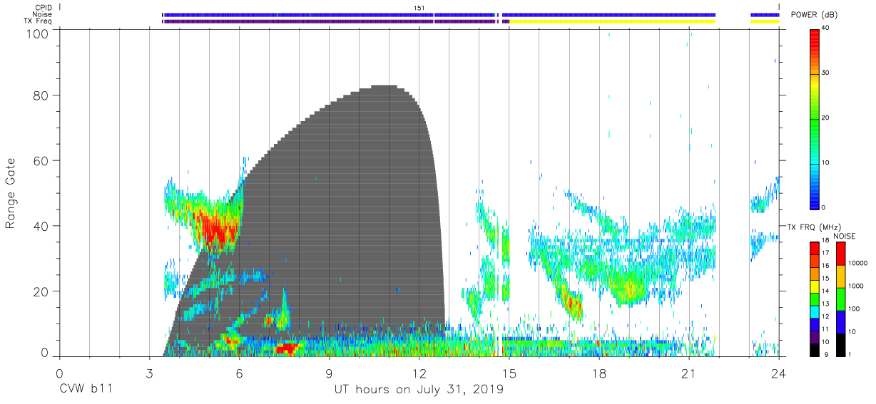Click x-axis tick label 15

[509, 373]
